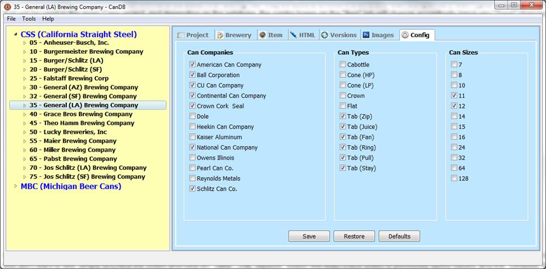Uncheck Tab (Stay) can type
Image resolution: width=546 pixels, height=269 pixels.
[x=343, y=168]
